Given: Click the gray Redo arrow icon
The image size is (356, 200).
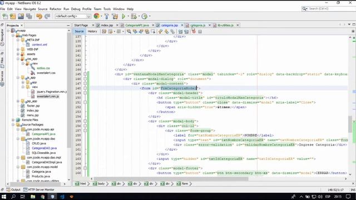Looking at the screenshot, I should point(47,16).
